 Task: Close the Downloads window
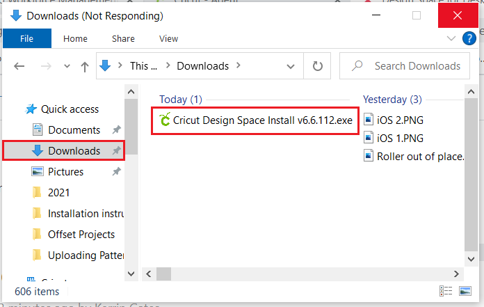(458, 15)
